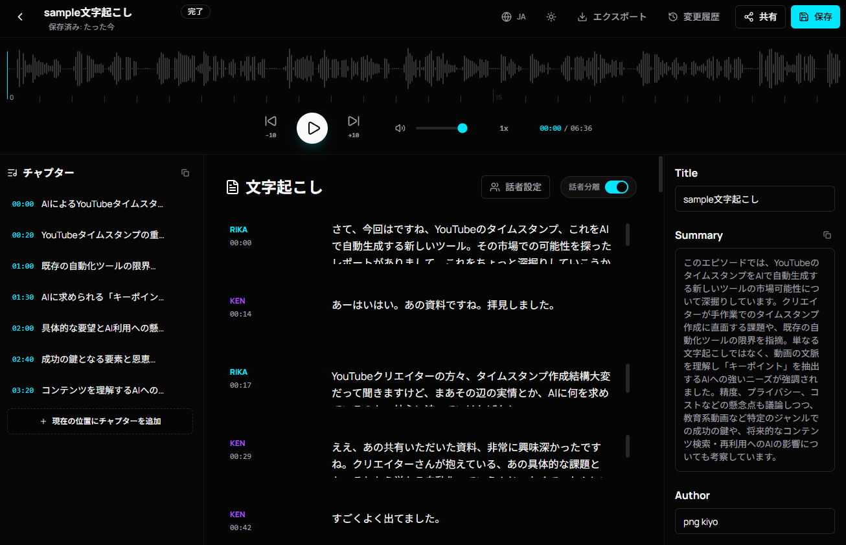The width and height of the screenshot is (846, 545).
Task: Add a chapter at the current position
Action: pos(100,421)
